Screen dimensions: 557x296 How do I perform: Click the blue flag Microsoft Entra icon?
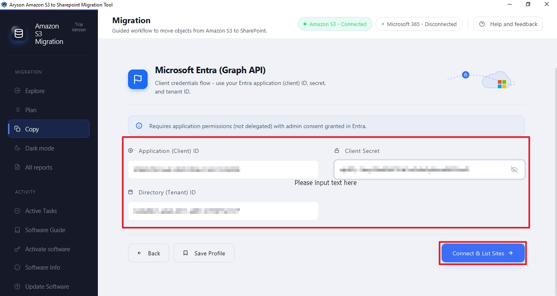click(138, 79)
